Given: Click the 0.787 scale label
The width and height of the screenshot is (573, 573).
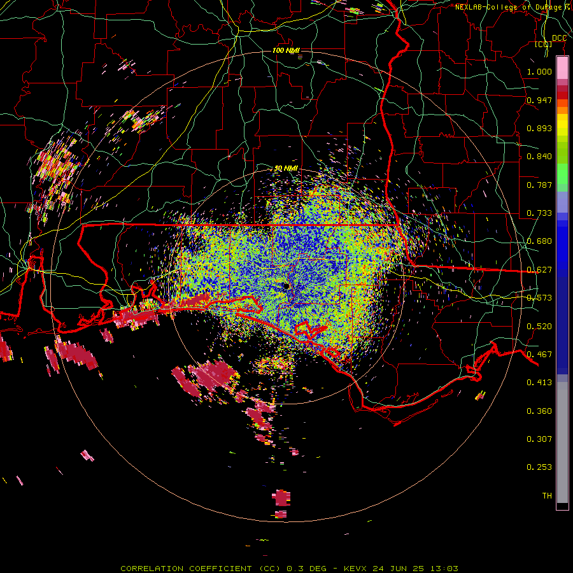Looking at the screenshot, I should point(539,185).
